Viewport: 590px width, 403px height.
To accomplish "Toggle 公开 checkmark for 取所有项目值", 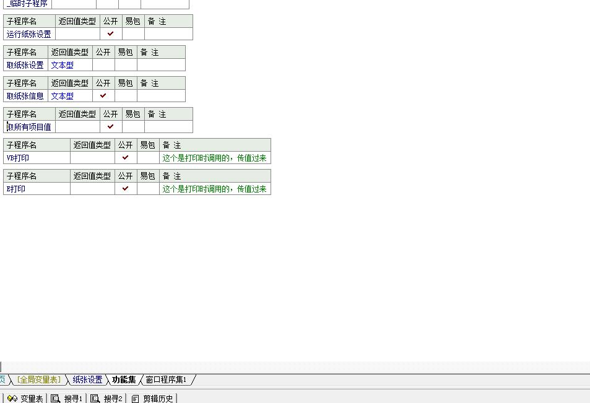I will tap(111, 127).
